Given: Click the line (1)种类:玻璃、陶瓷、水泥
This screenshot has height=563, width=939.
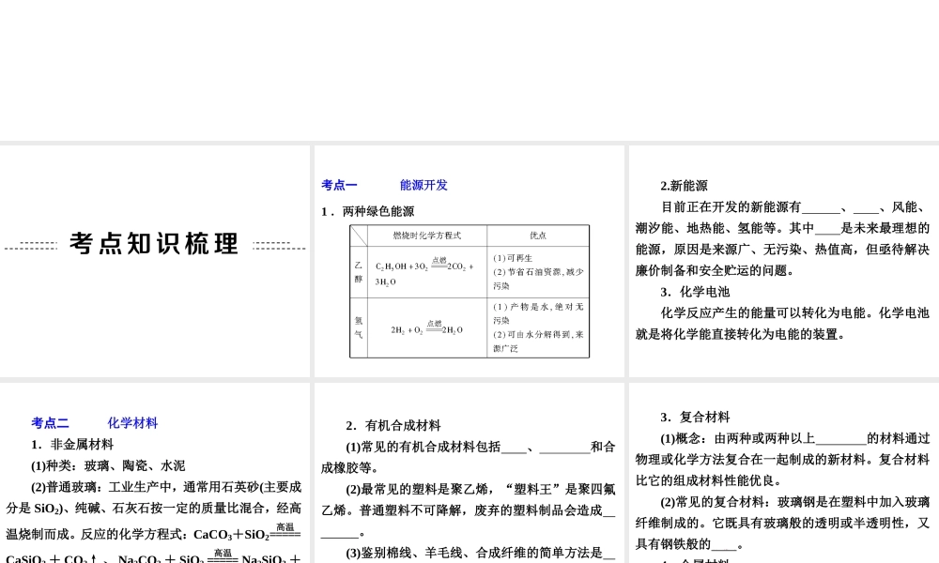Looking at the screenshot, I should pyautogui.click(x=108, y=465).
